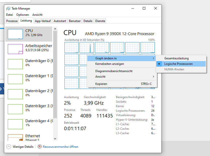Click the Task-Manager title bar icon
The image size is (210, 156).
(x=8, y=9)
